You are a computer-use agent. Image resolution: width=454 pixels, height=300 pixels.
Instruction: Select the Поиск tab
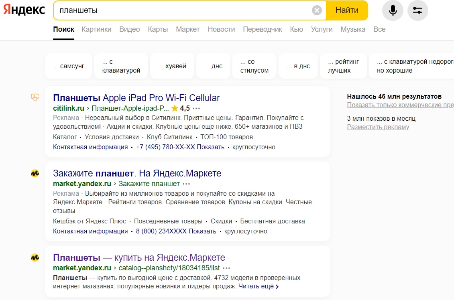(x=64, y=29)
